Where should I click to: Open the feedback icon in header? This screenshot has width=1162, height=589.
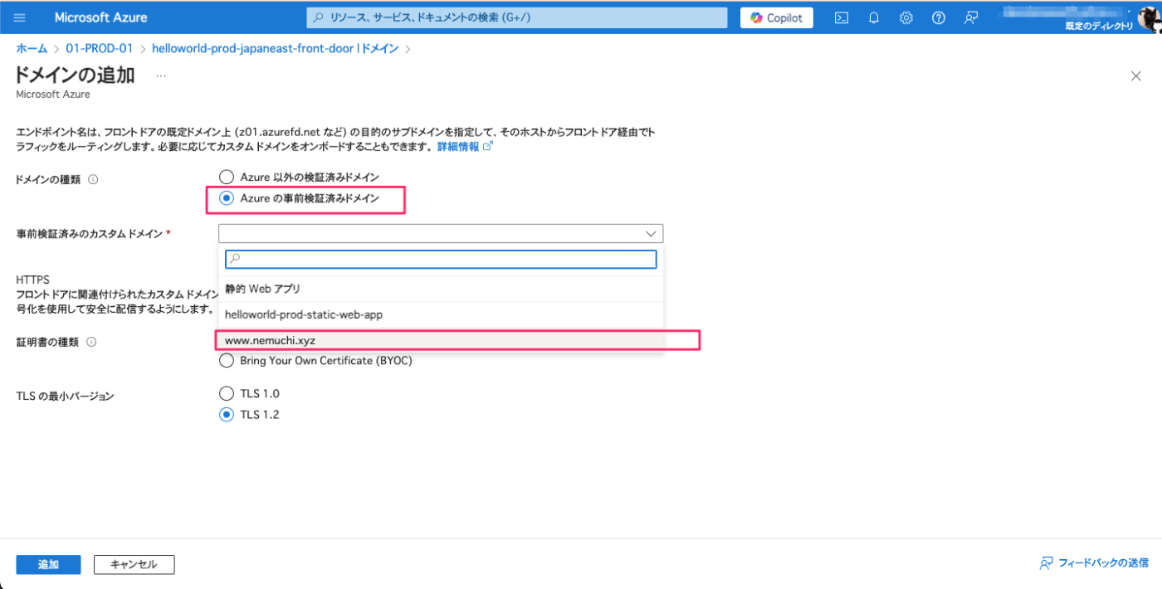(x=971, y=17)
